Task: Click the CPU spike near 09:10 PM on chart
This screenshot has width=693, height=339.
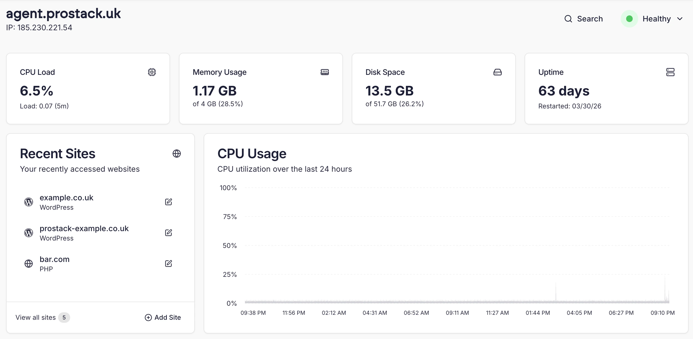Action: click(665, 289)
